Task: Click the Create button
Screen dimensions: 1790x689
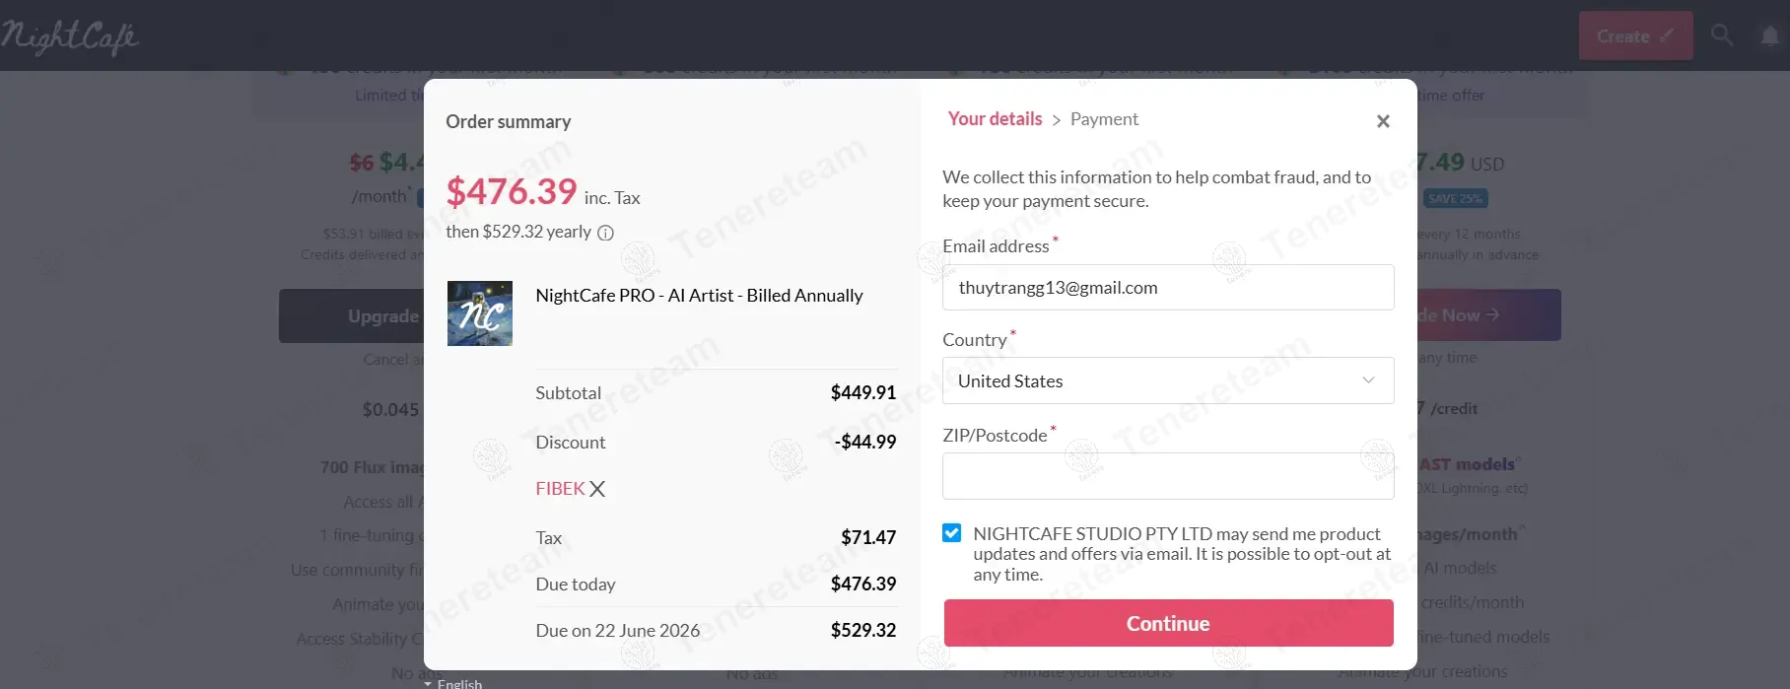Action: coord(1635,36)
